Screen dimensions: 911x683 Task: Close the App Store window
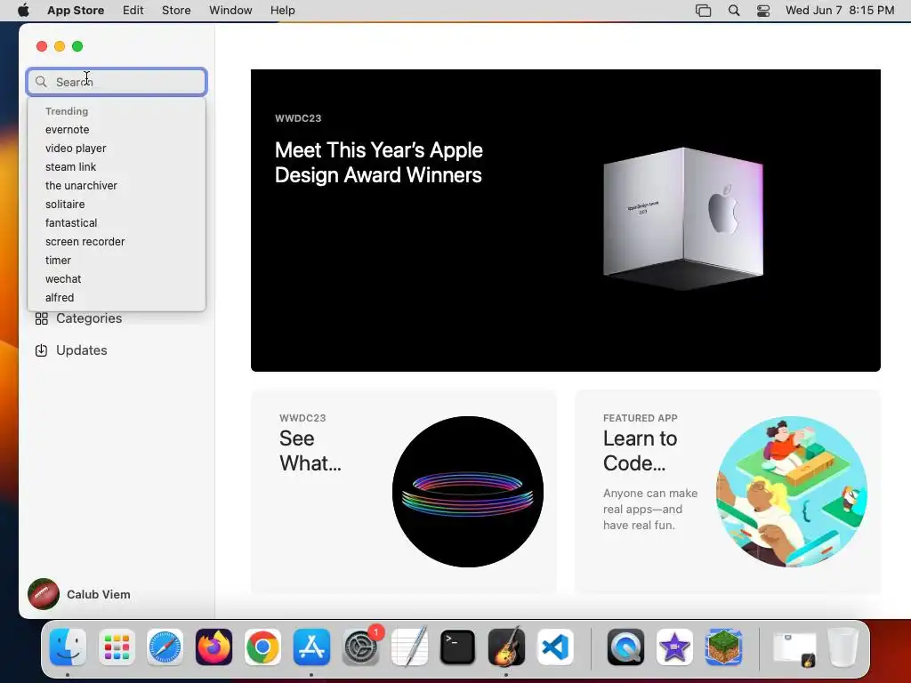42,46
